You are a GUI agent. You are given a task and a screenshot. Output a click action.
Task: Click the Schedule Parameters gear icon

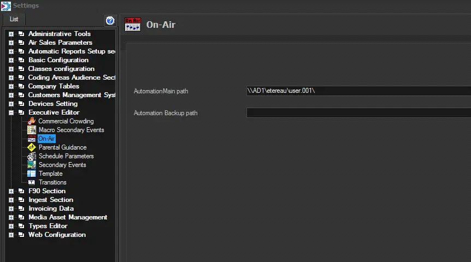[x=32, y=156]
